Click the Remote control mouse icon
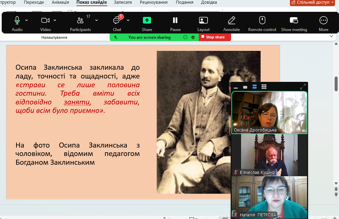 (262, 20)
